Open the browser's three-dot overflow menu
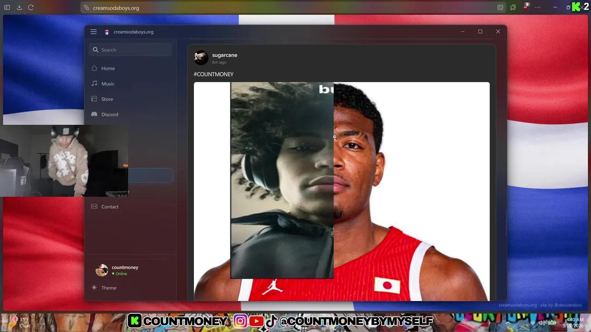This screenshot has height=332, width=591. pos(537,7)
